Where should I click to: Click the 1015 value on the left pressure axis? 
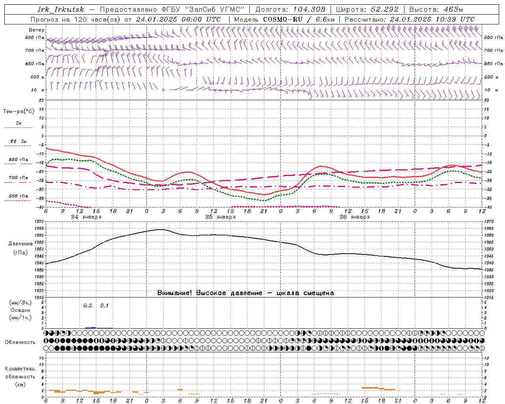coord(40,297)
